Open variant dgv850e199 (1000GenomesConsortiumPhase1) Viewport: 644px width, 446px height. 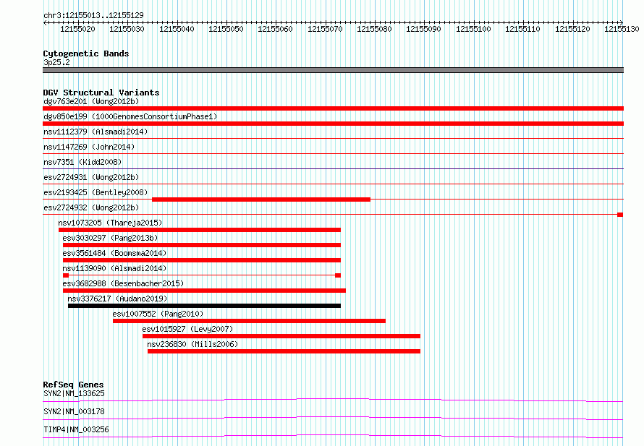130,116
